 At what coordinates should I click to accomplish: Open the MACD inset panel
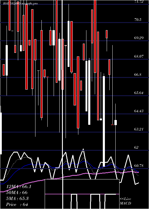click(82, 194)
